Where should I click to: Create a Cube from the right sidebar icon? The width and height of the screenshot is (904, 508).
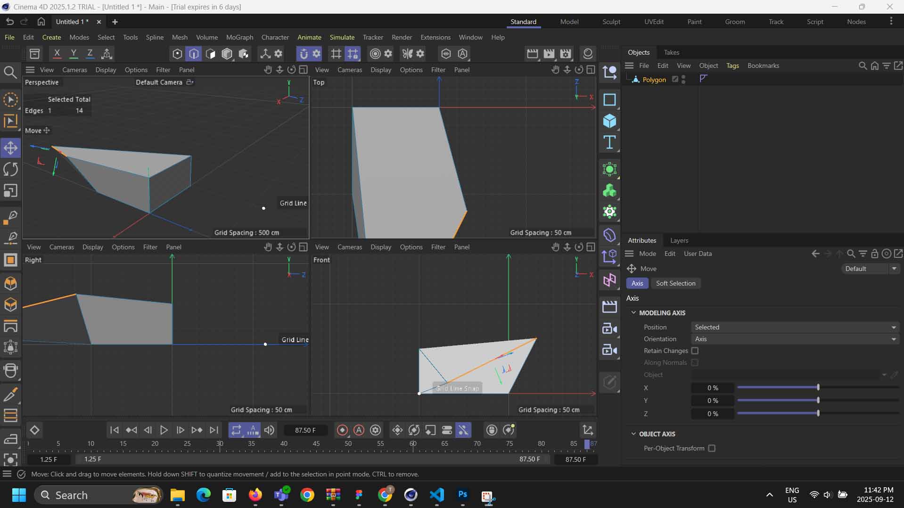610,122
